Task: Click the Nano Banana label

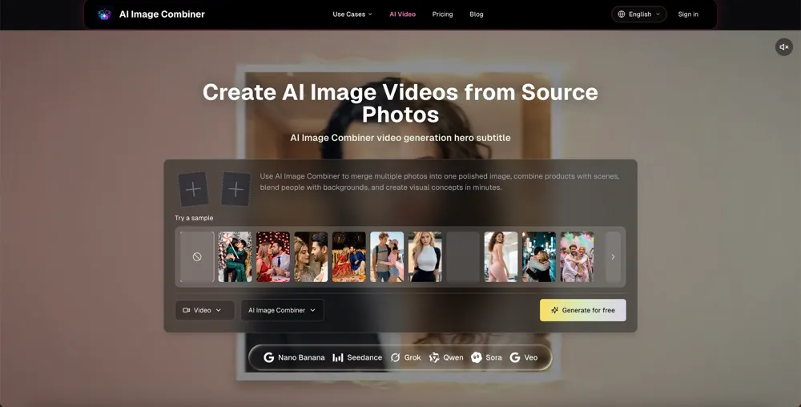Action: coord(301,357)
